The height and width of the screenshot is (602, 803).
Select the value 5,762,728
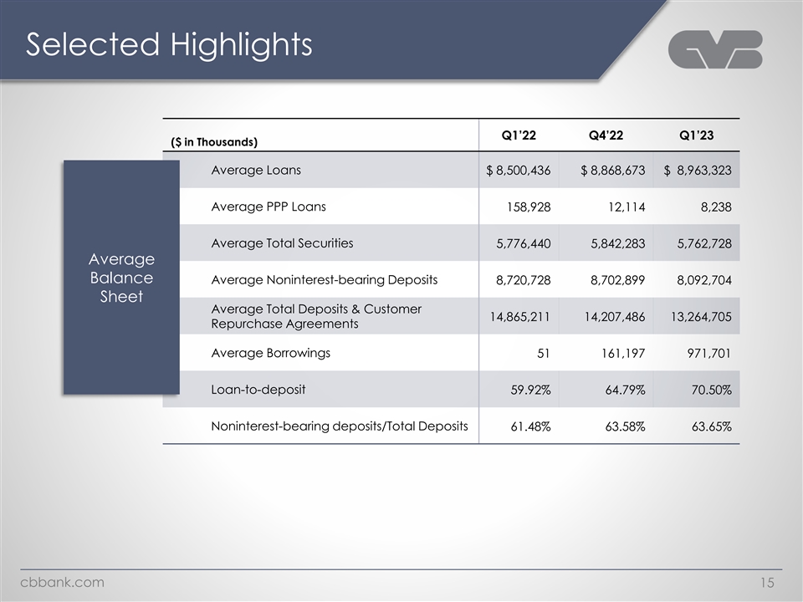tap(704, 243)
